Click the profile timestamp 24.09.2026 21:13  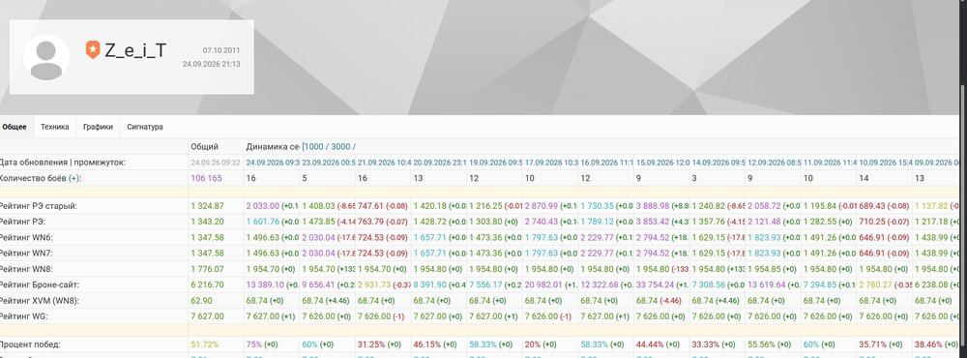(212, 64)
